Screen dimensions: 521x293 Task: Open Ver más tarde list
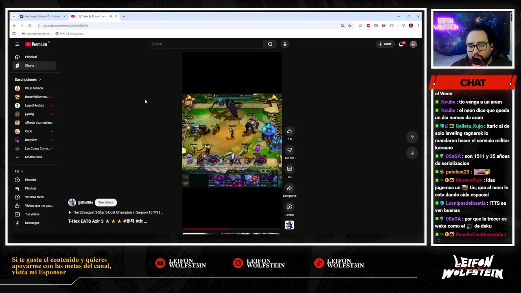[x=33, y=197]
